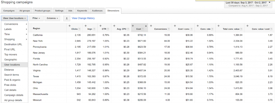Click the plus icon above Cost column
Screen dimensions: 275x103
click(x=133, y=26)
